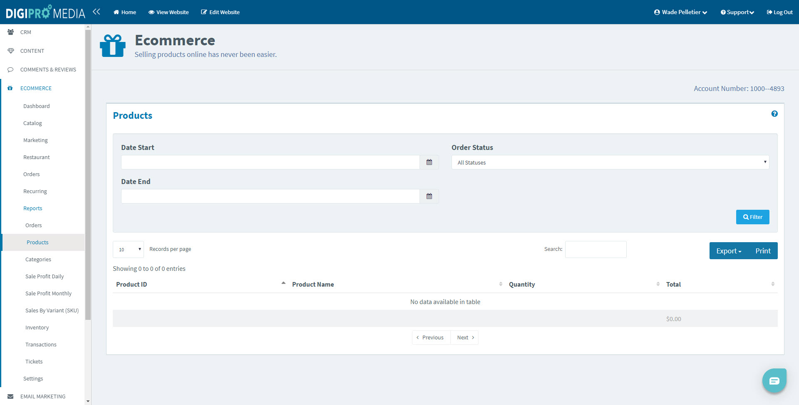Open Edit Website link
The height and width of the screenshot is (405, 799).
pyautogui.click(x=220, y=12)
